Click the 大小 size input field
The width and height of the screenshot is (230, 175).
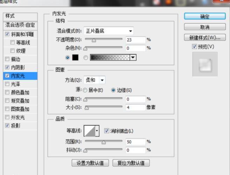[135, 108]
